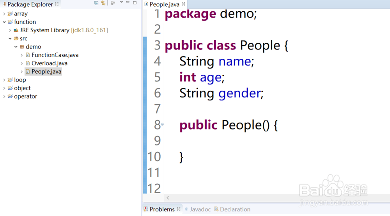Expand the array project

pyautogui.click(x=4, y=14)
